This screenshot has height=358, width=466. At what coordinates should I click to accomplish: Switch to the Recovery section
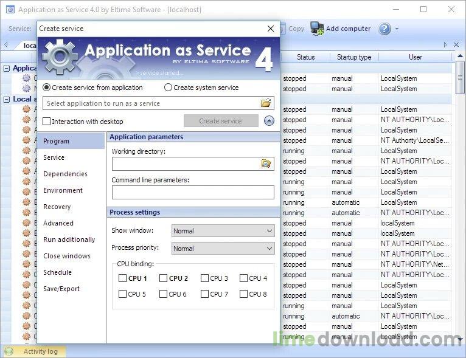pos(57,207)
